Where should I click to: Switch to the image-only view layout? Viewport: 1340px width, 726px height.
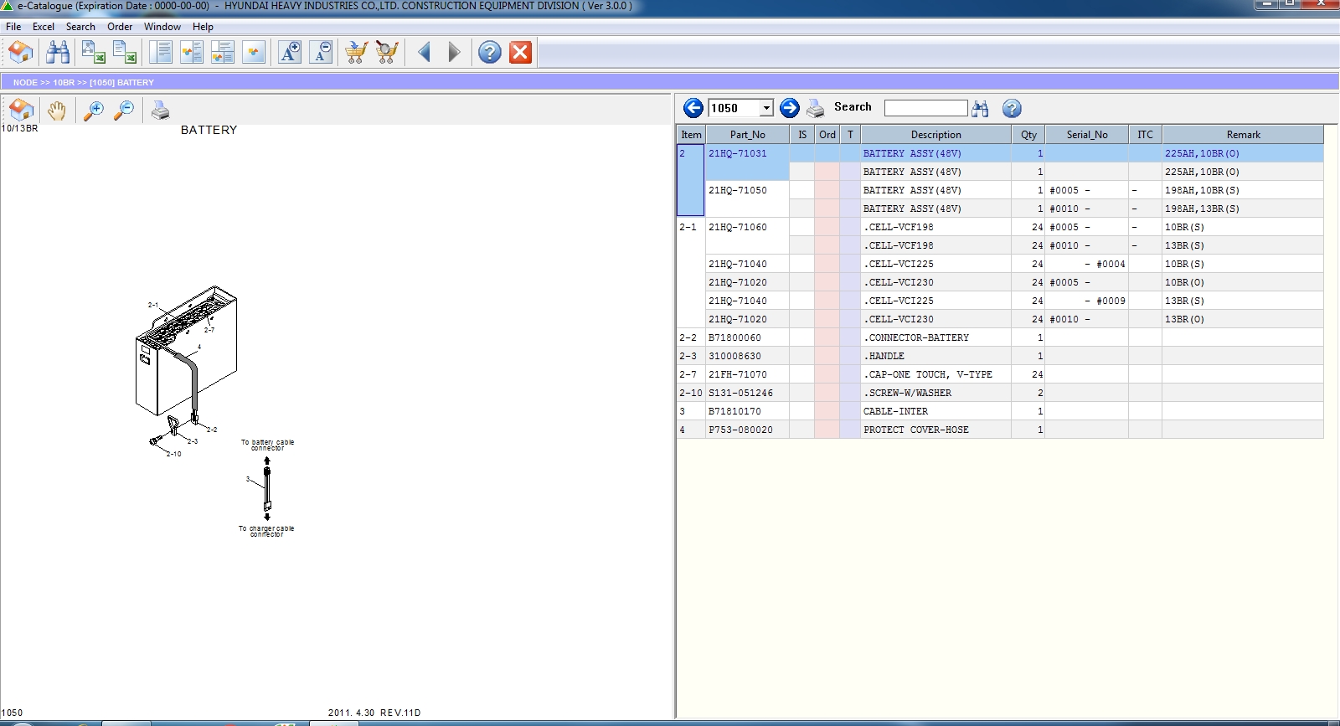tap(254, 53)
